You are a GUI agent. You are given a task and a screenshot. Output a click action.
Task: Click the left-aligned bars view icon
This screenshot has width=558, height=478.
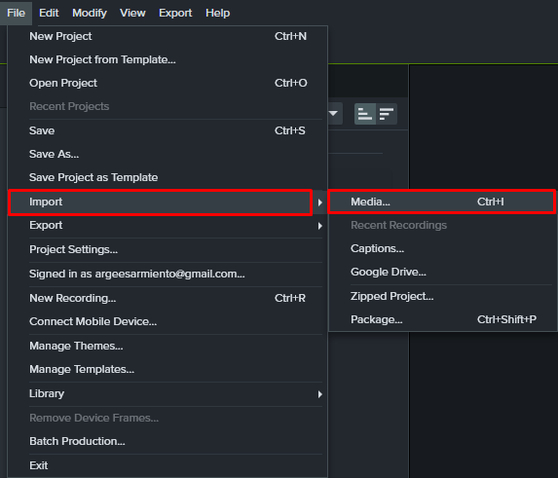[x=365, y=114]
